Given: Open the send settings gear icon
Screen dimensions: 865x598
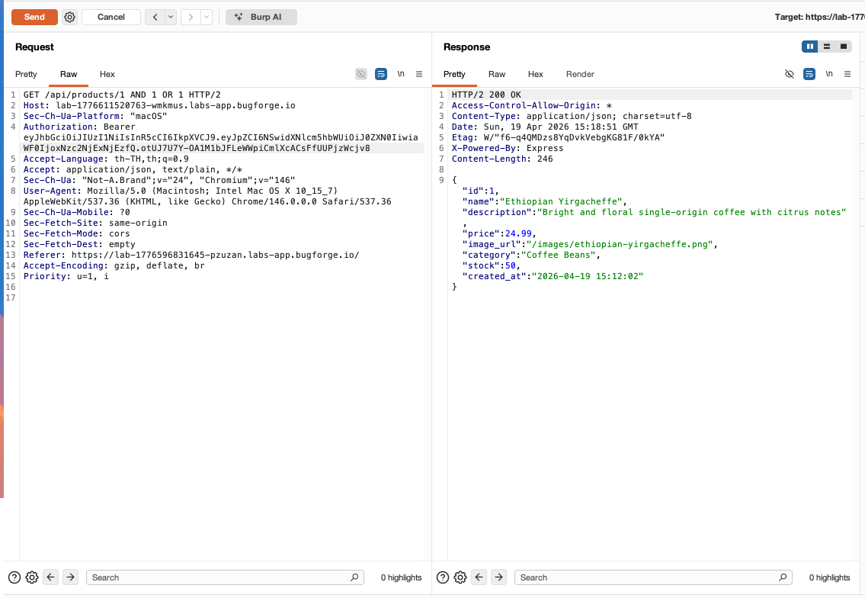Looking at the screenshot, I should click(x=69, y=17).
